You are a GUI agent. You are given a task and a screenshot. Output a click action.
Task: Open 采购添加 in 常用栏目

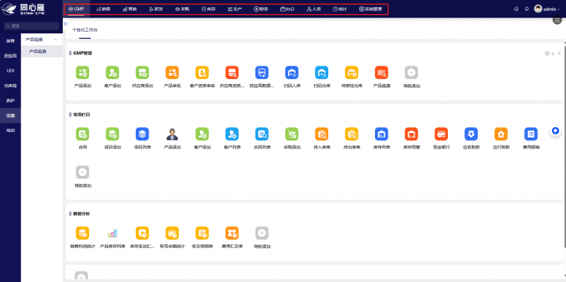(x=291, y=134)
